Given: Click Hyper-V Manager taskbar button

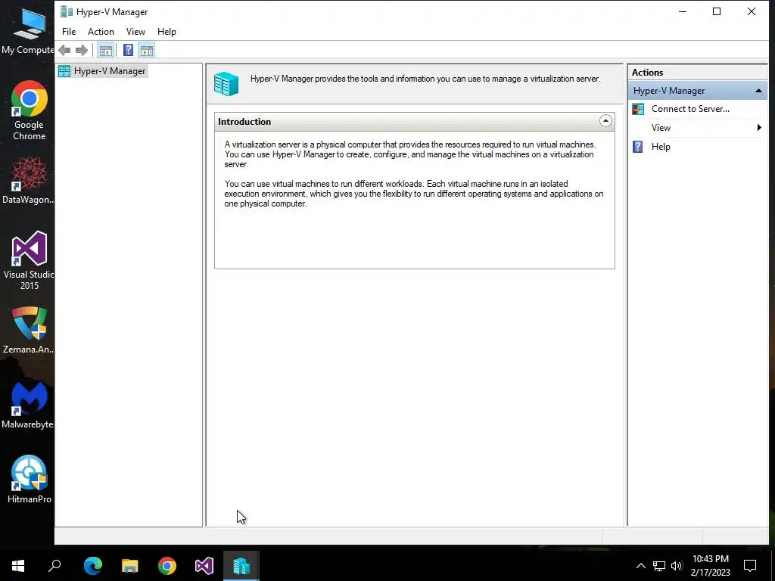Looking at the screenshot, I should [x=241, y=566].
